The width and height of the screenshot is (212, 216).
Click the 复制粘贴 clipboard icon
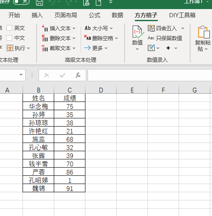204,32
